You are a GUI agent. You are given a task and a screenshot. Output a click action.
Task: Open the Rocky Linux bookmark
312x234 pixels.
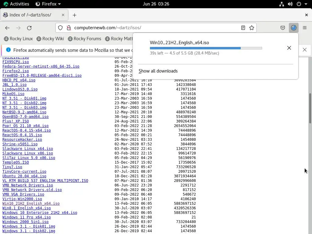[18, 39]
